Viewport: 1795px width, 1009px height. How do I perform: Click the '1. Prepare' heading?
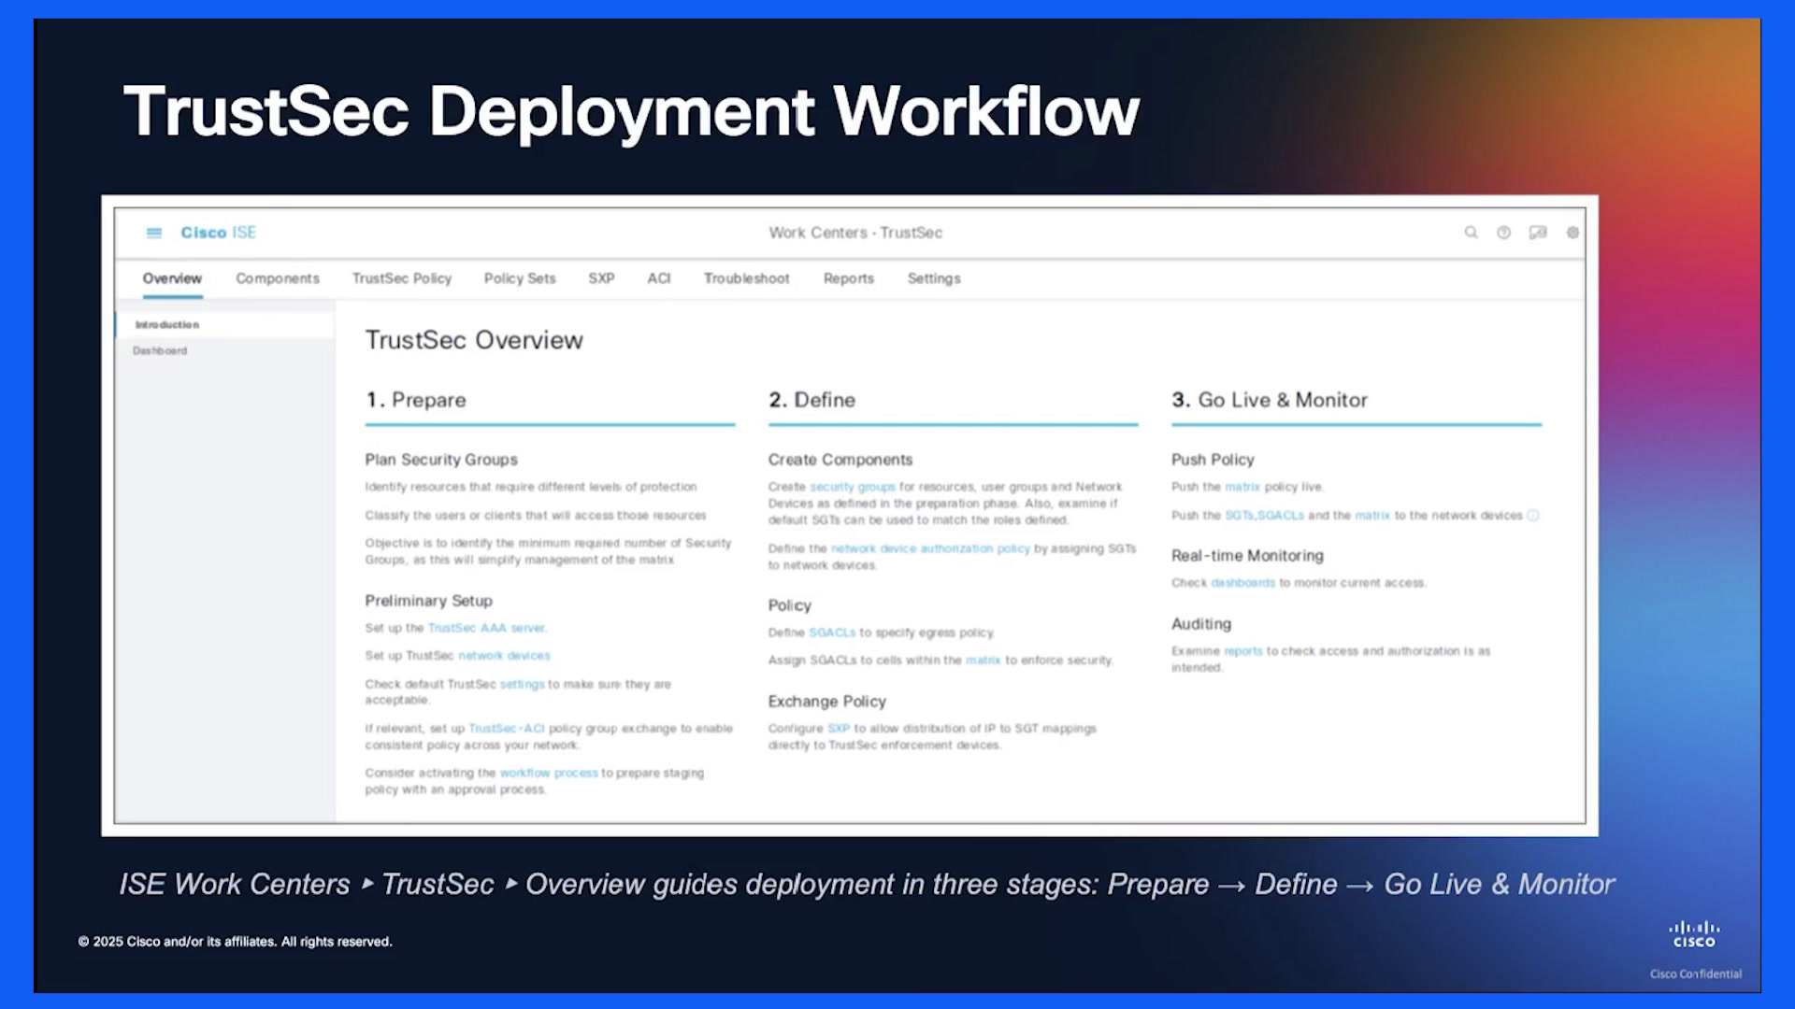415,400
